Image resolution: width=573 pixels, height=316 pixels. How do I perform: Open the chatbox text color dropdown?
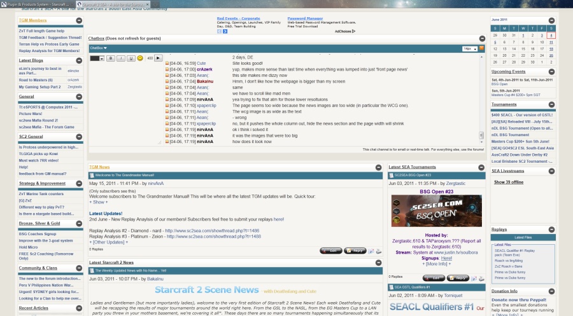[x=97, y=58]
